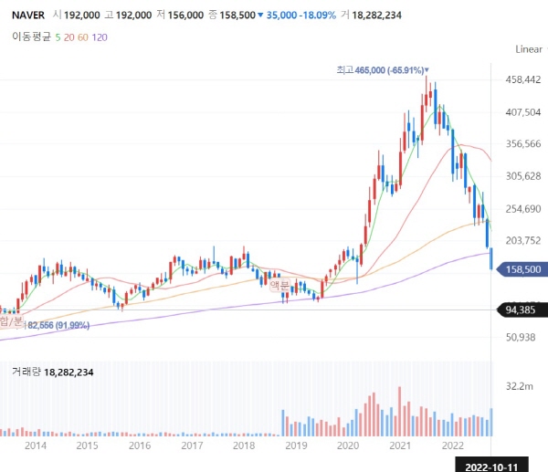Click the 50,938 price axis label
The height and width of the screenshot is (472, 548).
[x=521, y=338]
